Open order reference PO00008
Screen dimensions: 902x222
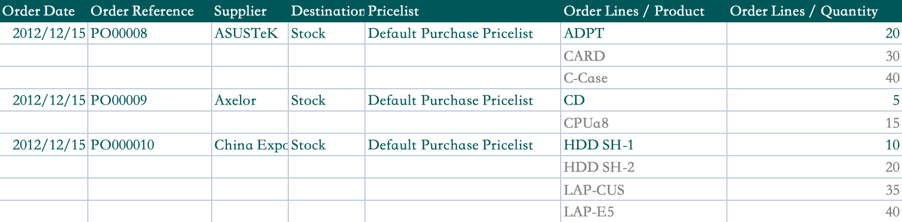coord(118,33)
